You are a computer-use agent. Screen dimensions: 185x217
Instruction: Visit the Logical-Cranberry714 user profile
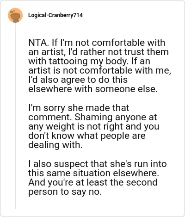point(55,15)
